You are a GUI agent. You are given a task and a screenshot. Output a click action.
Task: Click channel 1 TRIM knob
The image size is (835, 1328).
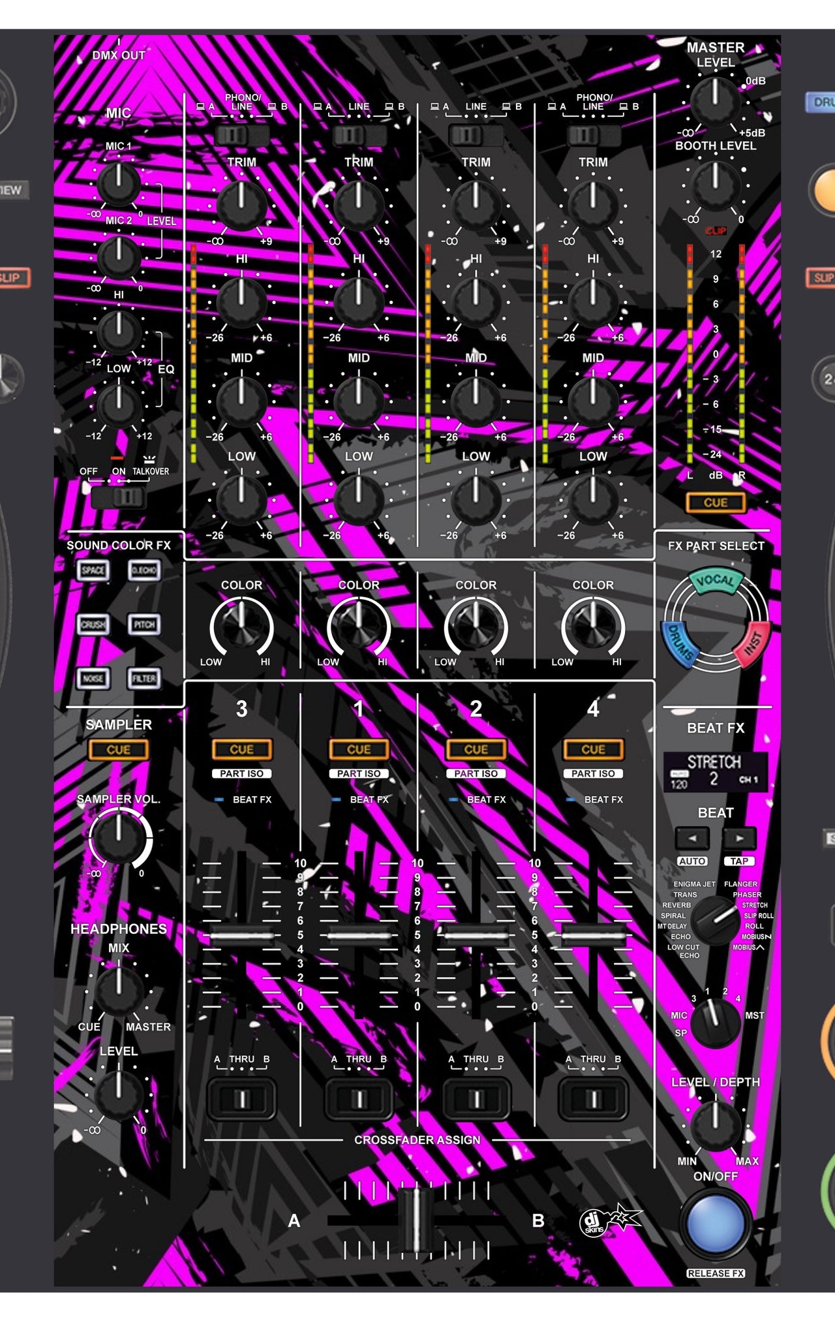[x=359, y=206]
